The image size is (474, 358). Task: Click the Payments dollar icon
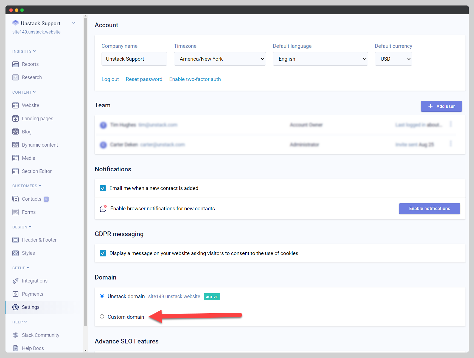point(15,294)
